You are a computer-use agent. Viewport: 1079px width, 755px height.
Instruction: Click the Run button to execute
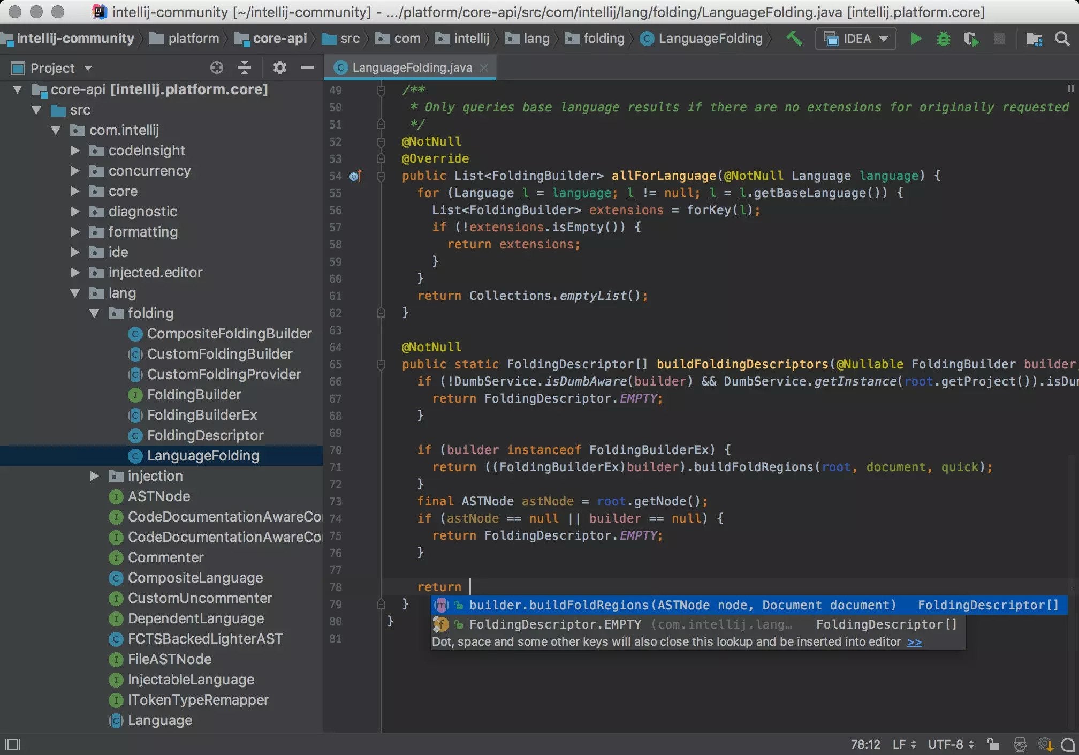coord(916,39)
